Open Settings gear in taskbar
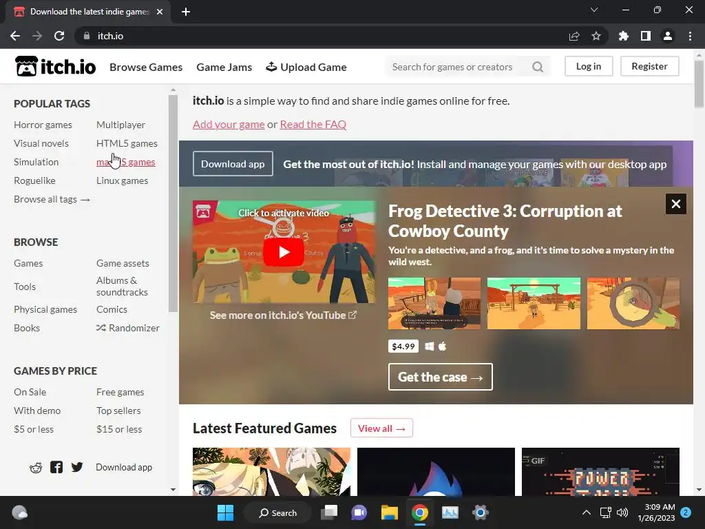 pyautogui.click(x=480, y=512)
